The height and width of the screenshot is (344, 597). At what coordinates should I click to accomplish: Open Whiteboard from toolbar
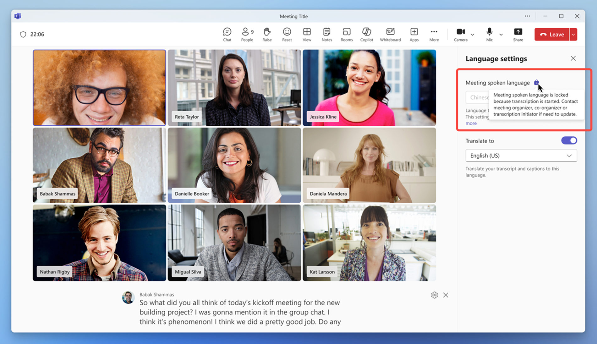tap(390, 34)
